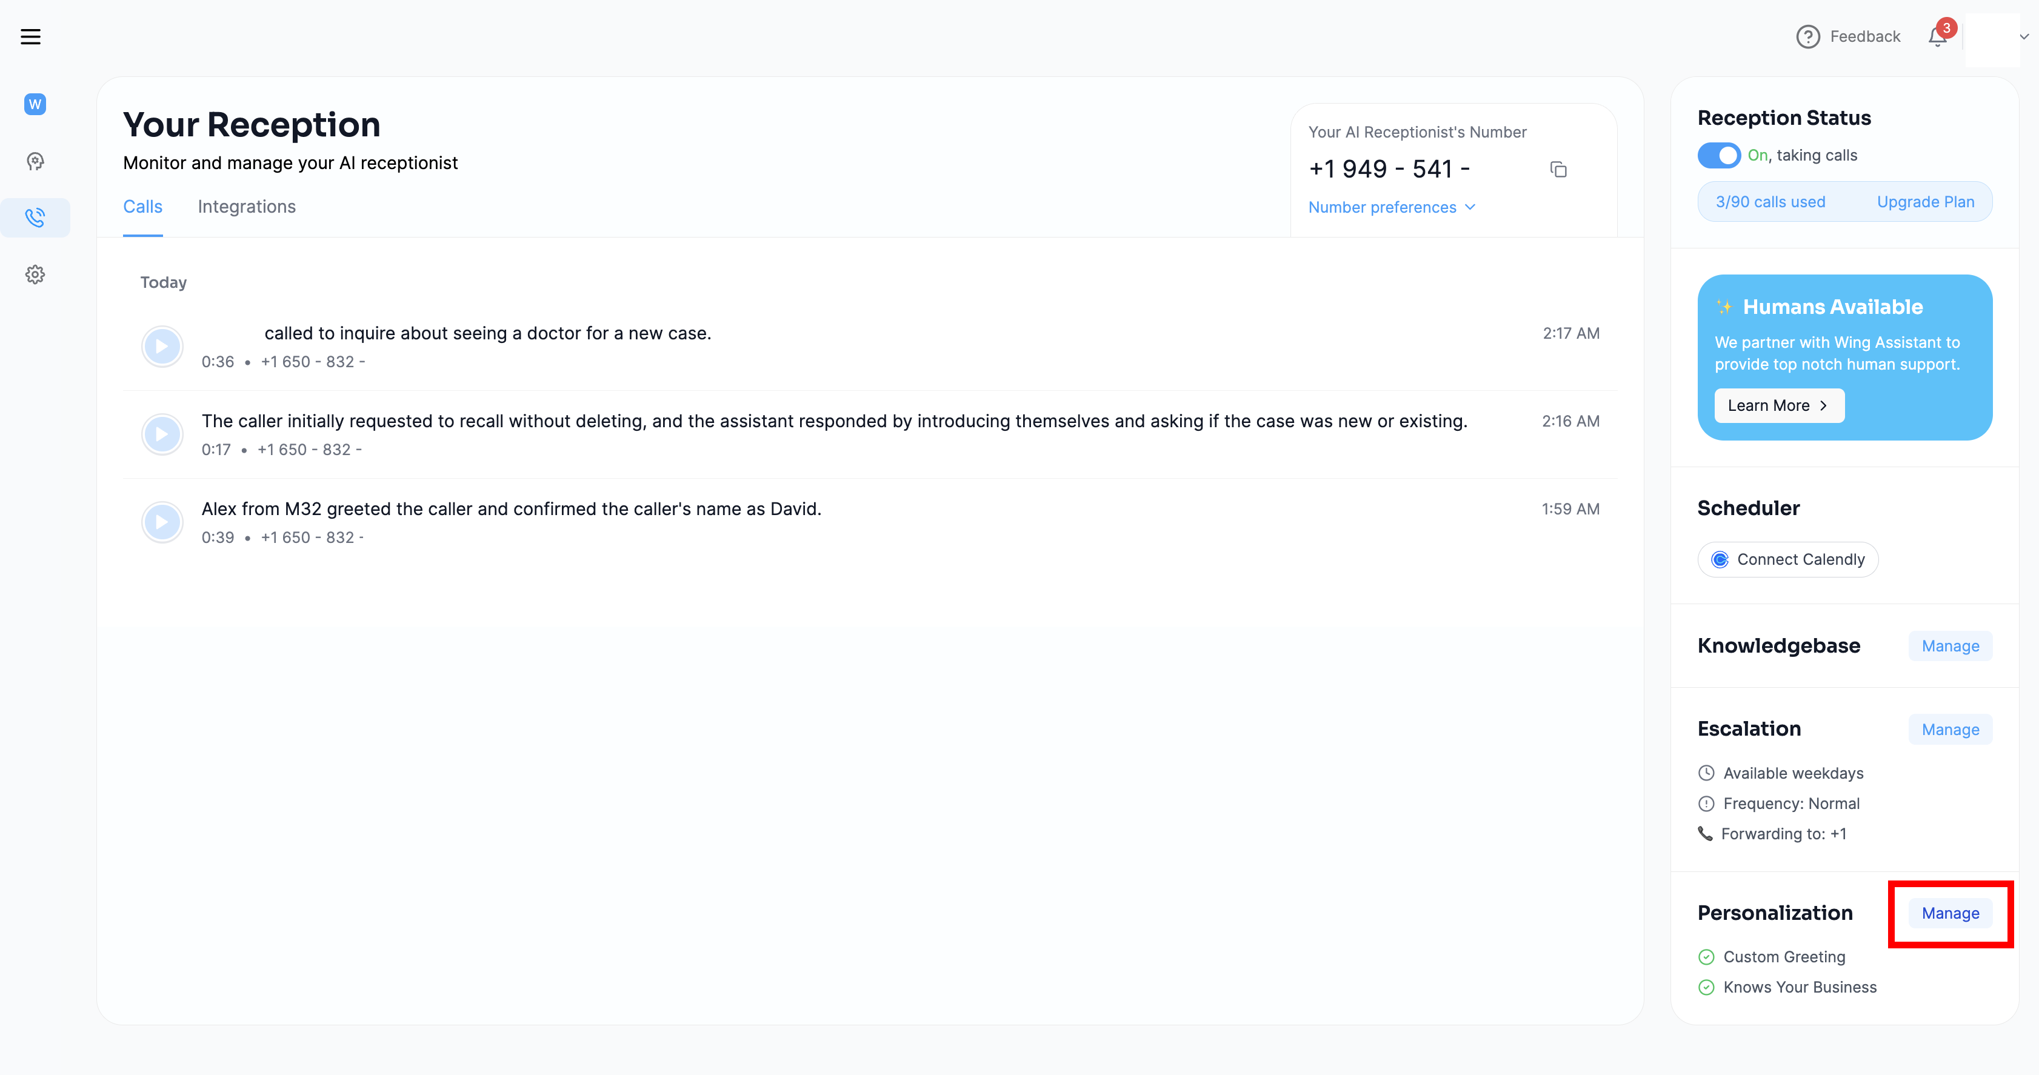Open the phone calls sidebar icon
Image resolution: width=2039 pixels, height=1075 pixels.
pos(35,218)
